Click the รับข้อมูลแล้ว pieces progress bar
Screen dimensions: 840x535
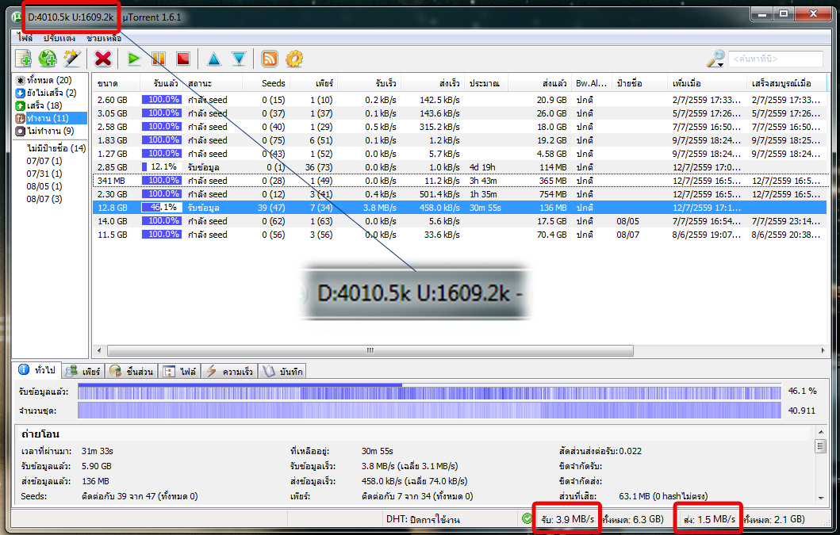[429, 392]
